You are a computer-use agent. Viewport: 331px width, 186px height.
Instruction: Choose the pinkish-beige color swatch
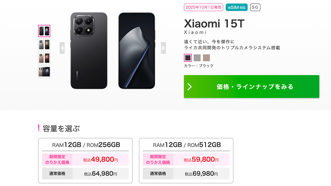206,58
